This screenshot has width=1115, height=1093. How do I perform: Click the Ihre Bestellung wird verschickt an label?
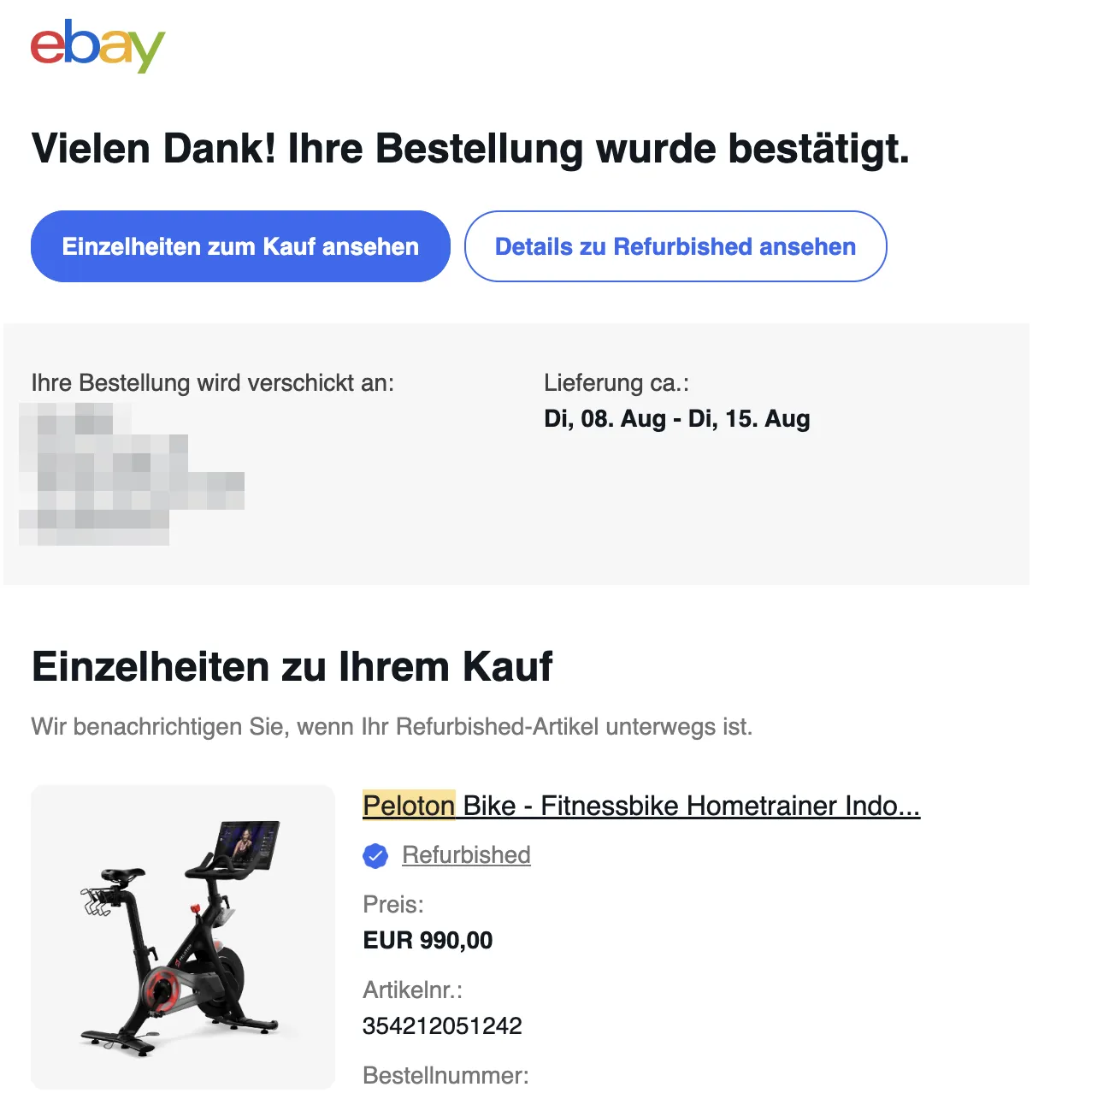(213, 383)
